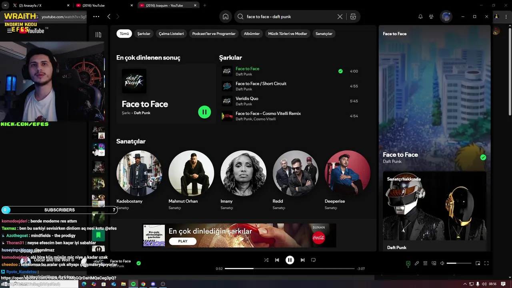
Task: Open Kadebostany artist profile picture
Action: pyautogui.click(x=139, y=173)
